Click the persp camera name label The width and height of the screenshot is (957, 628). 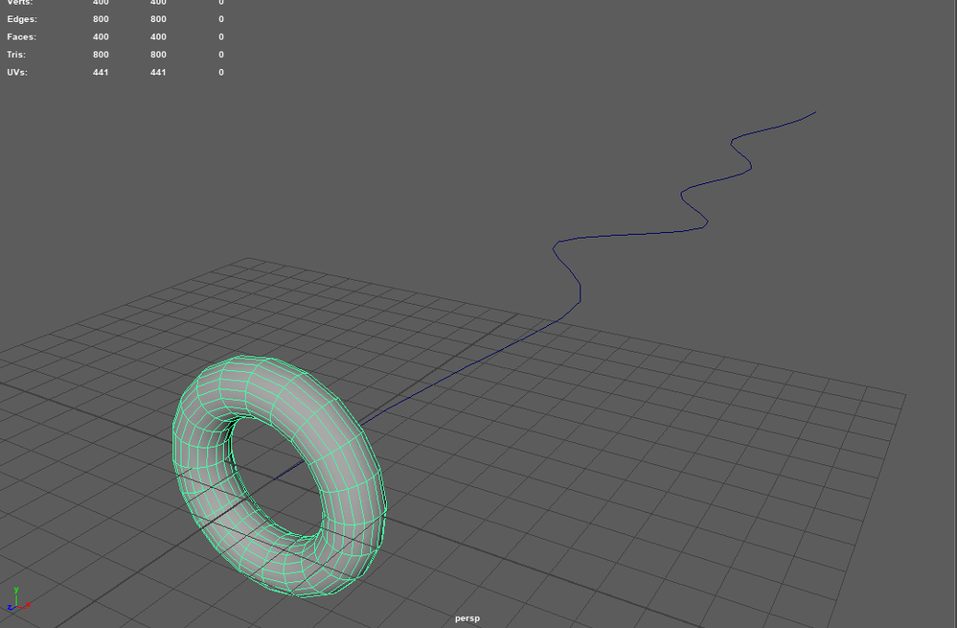467,618
